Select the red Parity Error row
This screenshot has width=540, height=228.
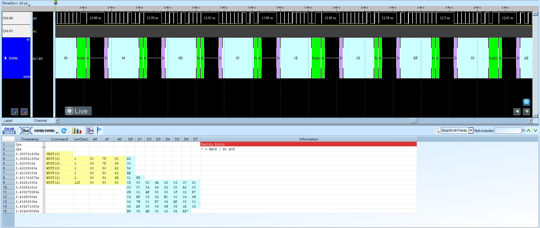pos(308,144)
